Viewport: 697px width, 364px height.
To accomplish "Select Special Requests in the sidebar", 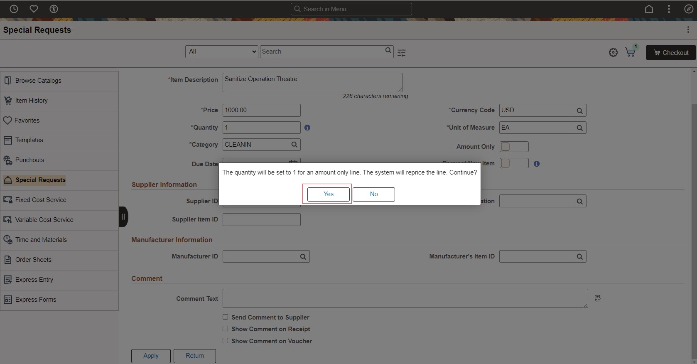I will pos(59,180).
